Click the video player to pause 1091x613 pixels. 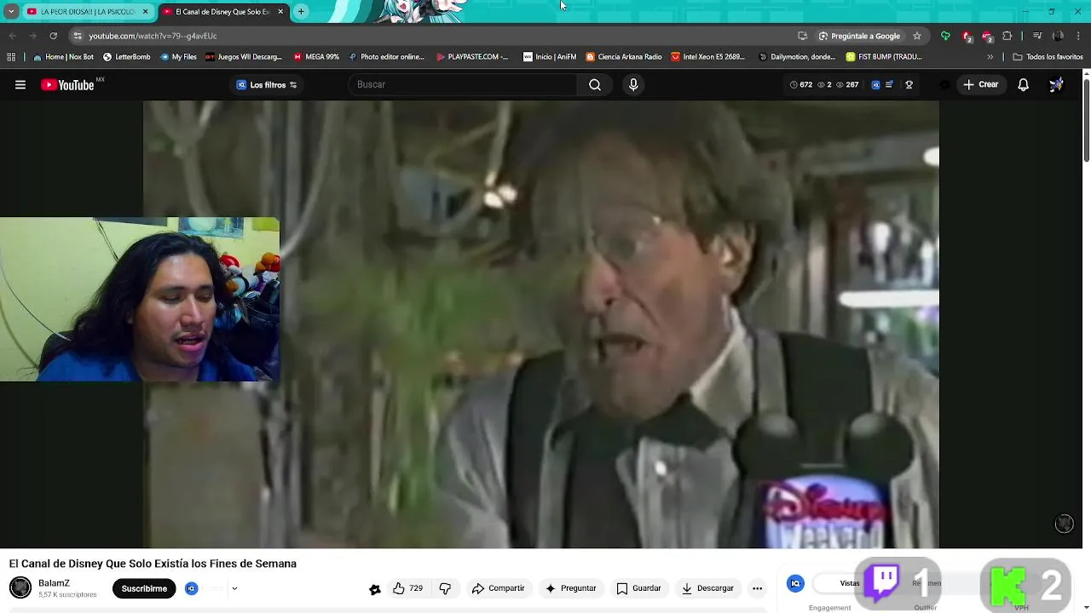(540, 324)
